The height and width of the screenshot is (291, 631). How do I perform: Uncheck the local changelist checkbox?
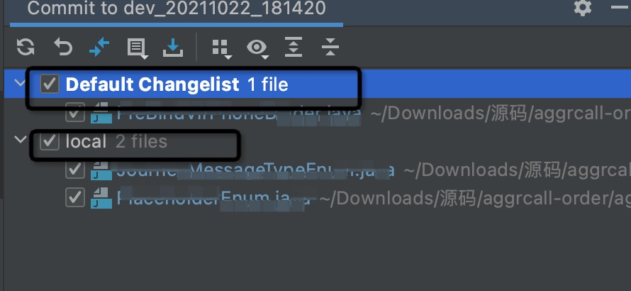[x=50, y=141]
